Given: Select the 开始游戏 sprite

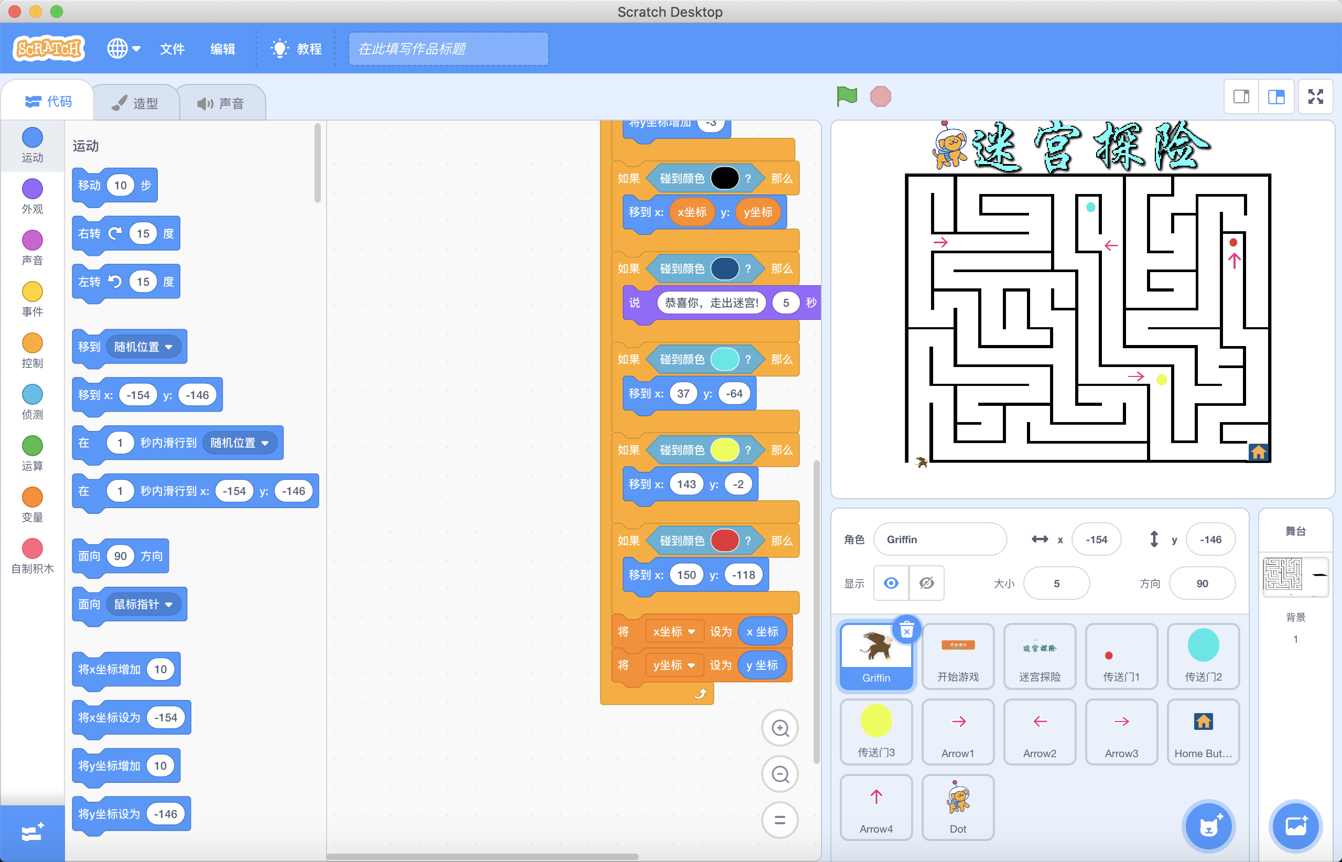Looking at the screenshot, I should [958, 656].
